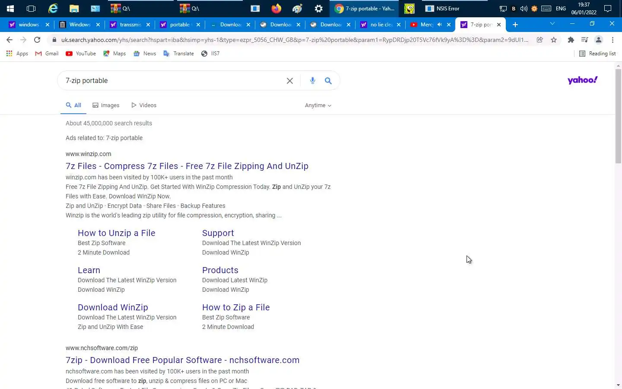Open the 'Download WinZip' sitelink
The height and width of the screenshot is (389, 622).
tap(113, 307)
